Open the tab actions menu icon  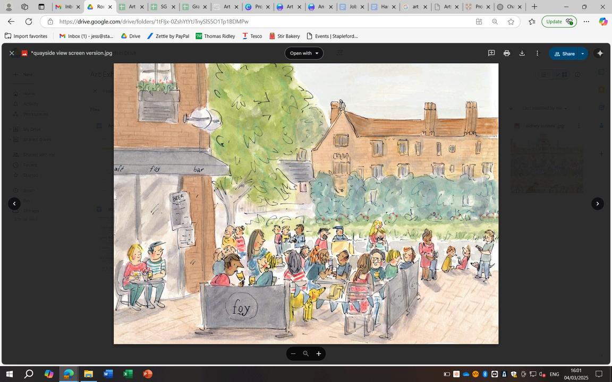41,6
